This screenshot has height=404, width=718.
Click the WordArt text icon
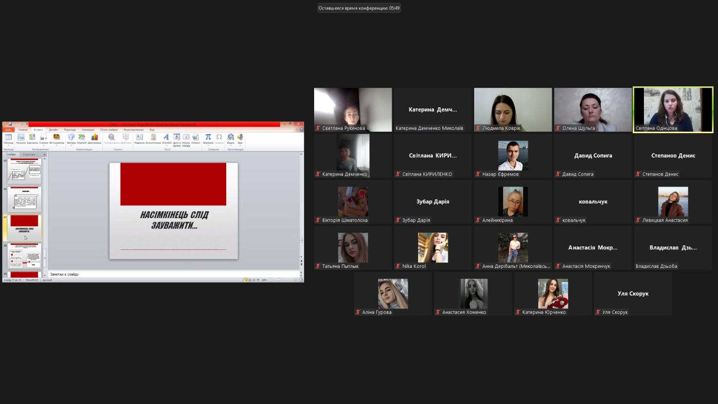(x=166, y=139)
